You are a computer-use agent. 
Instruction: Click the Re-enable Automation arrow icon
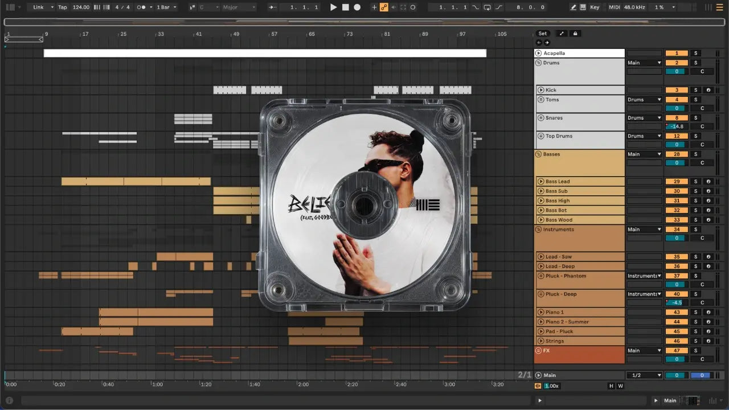(x=394, y=7)
